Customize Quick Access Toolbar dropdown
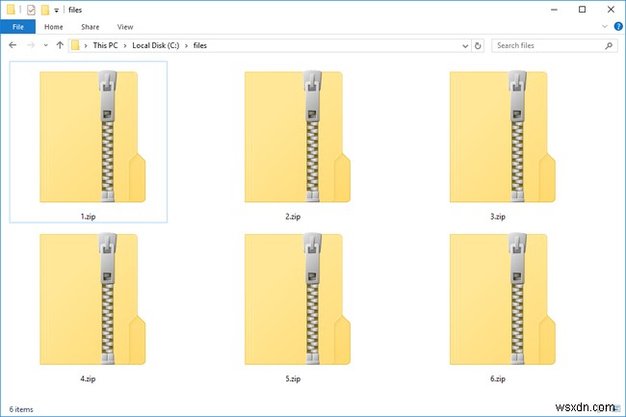Viewport: 626px width, 417px height. (56, 11)
